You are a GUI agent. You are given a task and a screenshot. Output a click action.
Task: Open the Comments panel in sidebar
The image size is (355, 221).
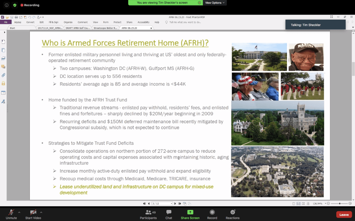[x=3, y=67]
